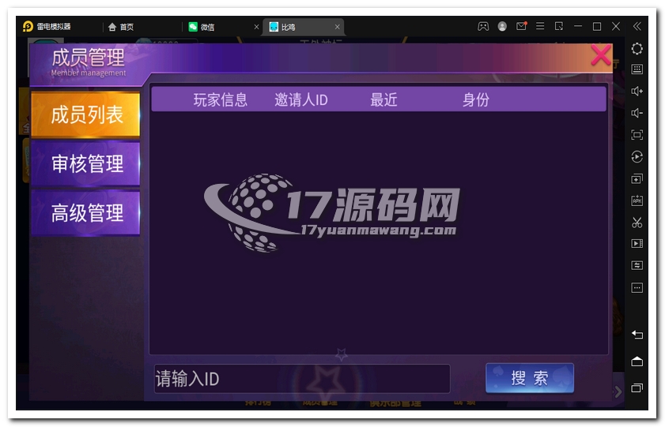Click the 邀请人ID column header
Image resolution: width=665 pixels, height=427 pixels.
pyautogui.click(x=301, y=100)
